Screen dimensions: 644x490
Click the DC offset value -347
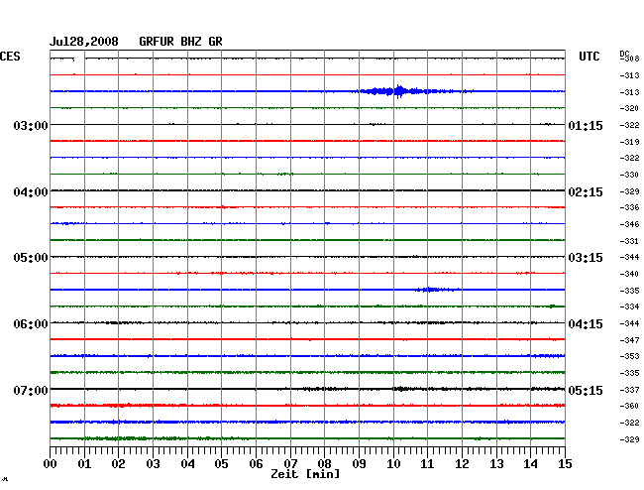[x=629, y=340]
